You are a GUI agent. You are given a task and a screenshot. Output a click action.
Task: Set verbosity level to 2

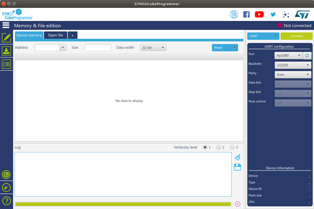coord(219,147)
